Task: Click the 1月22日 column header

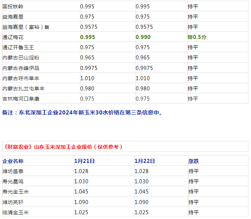Action: coord(145,161)
